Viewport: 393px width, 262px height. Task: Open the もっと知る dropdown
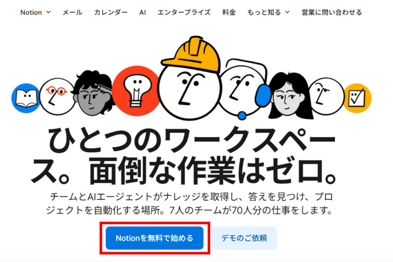268,12
